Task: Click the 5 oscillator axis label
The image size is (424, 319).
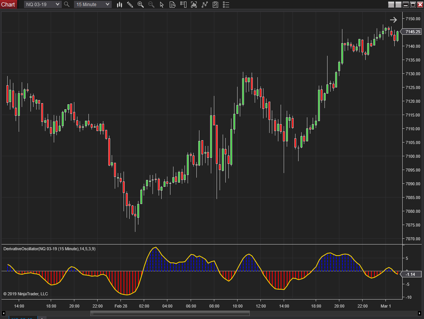Action: (x=407, y=258)
